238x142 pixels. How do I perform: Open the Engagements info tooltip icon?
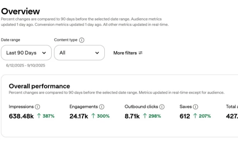click(x=102, y=107)
